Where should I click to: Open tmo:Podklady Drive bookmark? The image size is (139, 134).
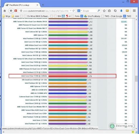92,16
